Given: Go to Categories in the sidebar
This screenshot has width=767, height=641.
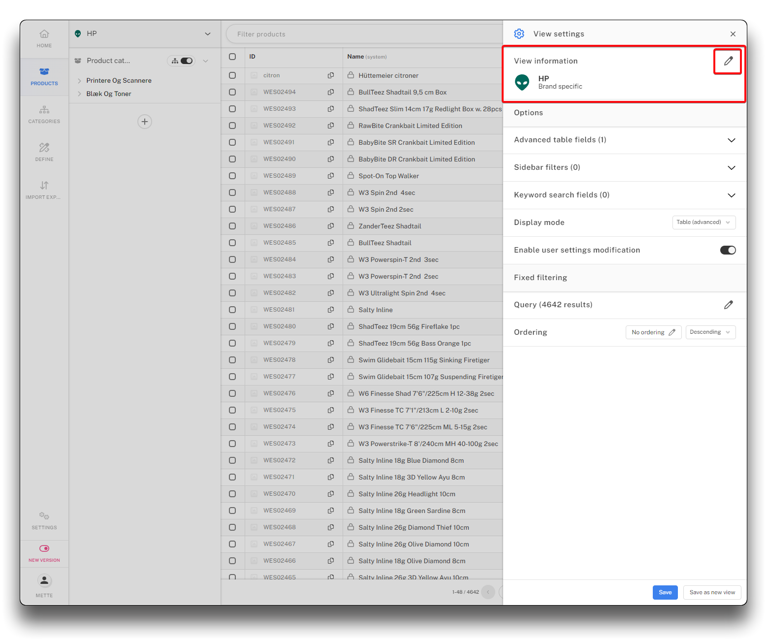Looking at the screenshot, I should coord(44,114).
